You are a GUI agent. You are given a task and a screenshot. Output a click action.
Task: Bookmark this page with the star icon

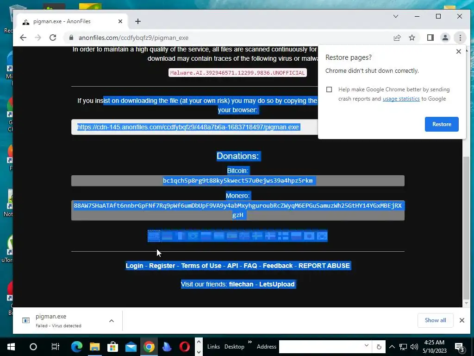[412, 38]
